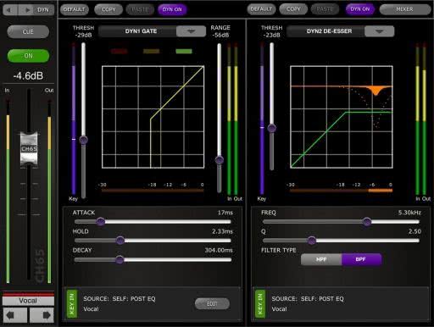Open DYN1 GATE type dropdown

(191, 31)
